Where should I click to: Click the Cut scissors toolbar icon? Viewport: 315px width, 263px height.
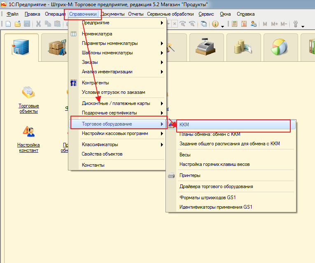pyautogui.click(x=38, y=24)
